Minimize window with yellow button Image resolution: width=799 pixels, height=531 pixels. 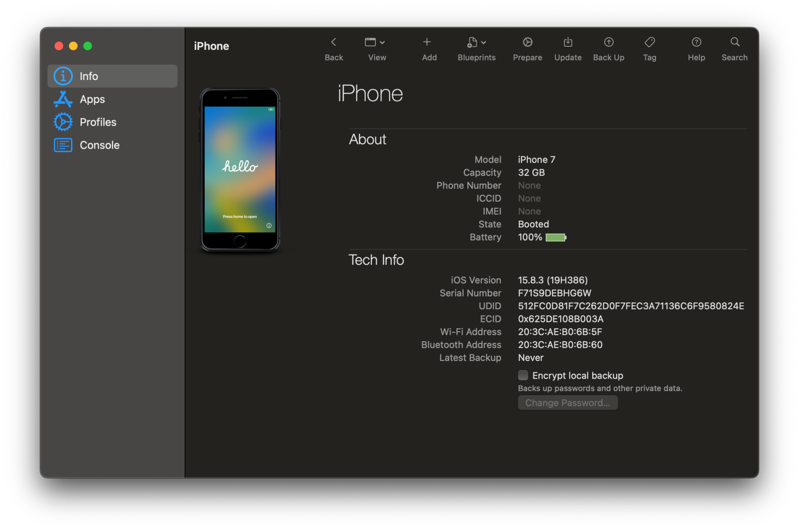74,46
